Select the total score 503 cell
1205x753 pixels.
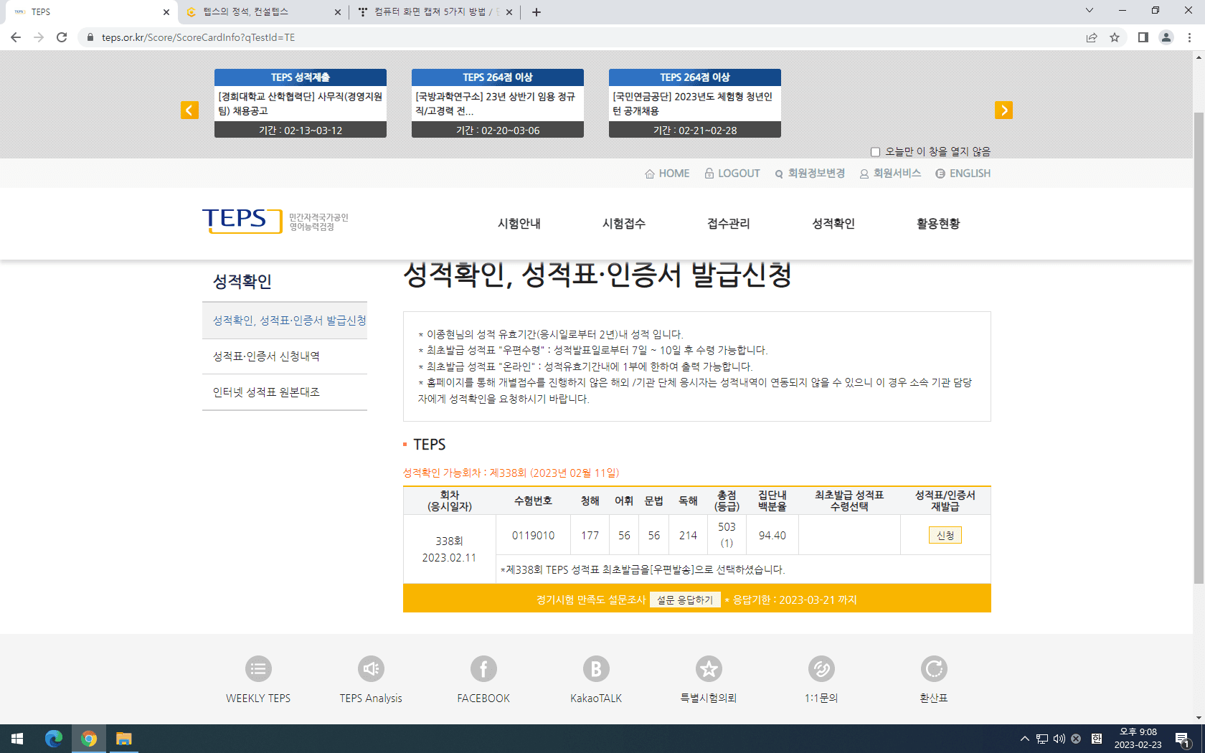[727, 535]
